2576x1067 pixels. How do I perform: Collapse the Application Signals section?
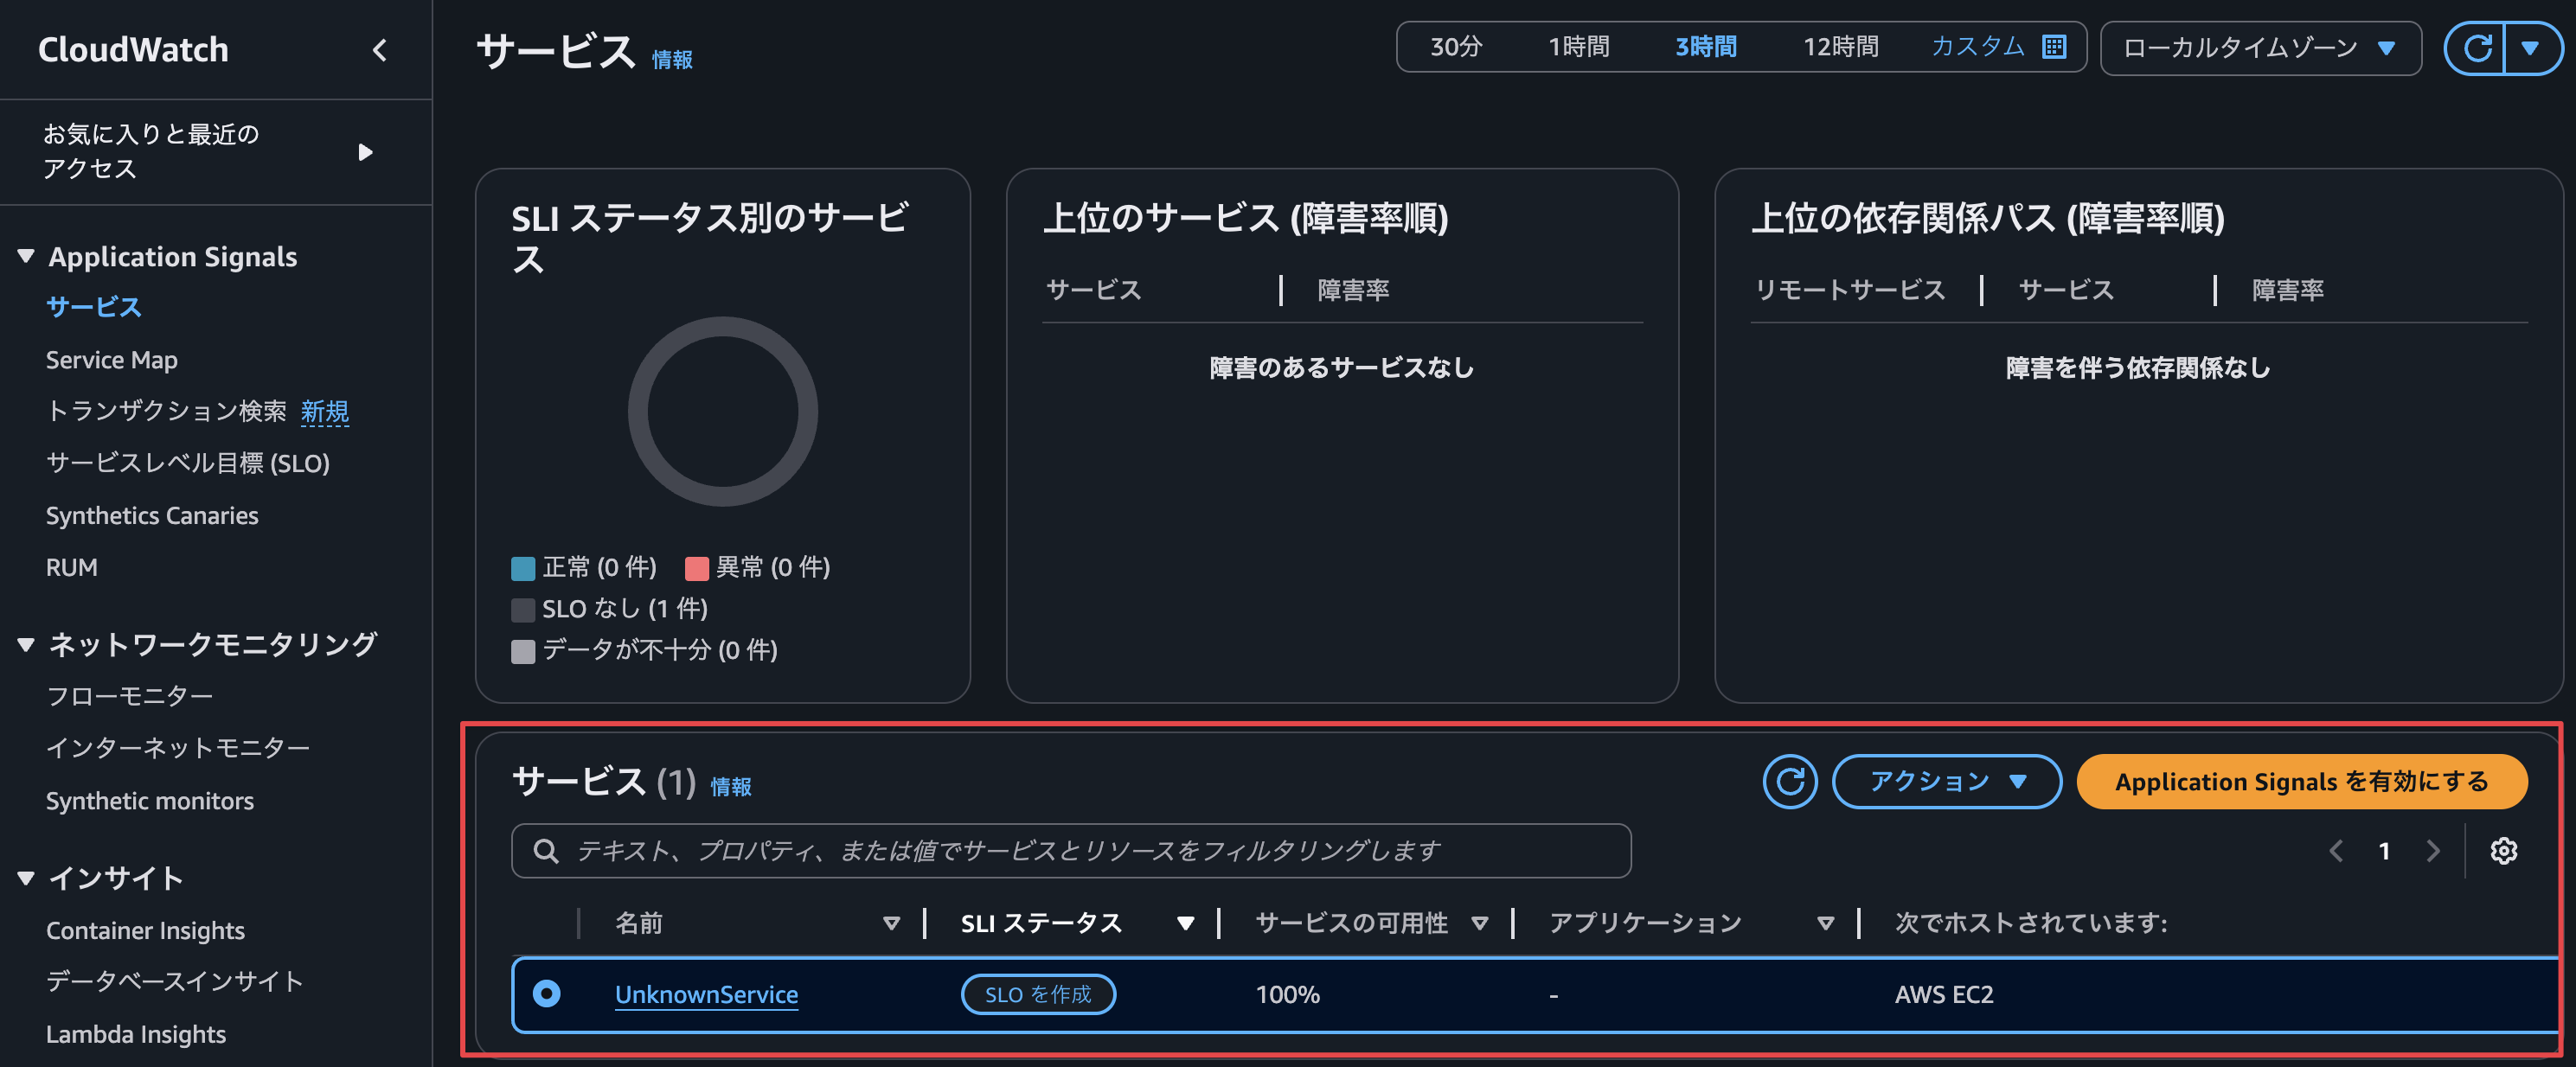pos(26,256)
